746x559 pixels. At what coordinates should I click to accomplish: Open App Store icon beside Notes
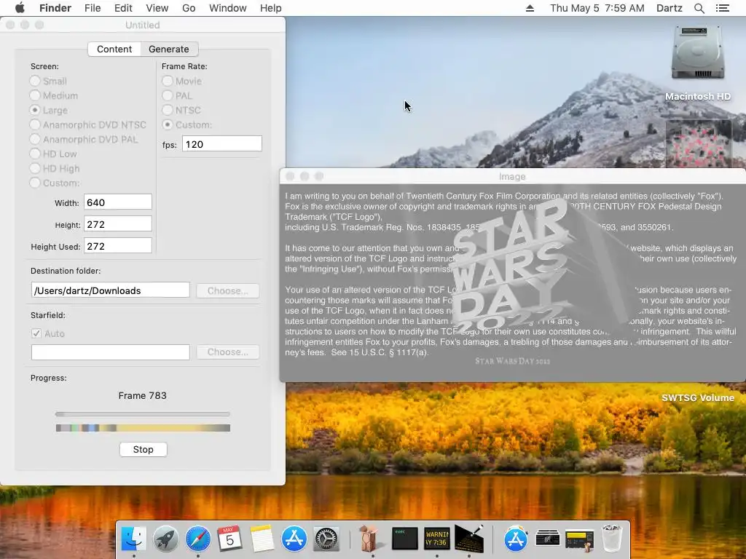[294, 539]
